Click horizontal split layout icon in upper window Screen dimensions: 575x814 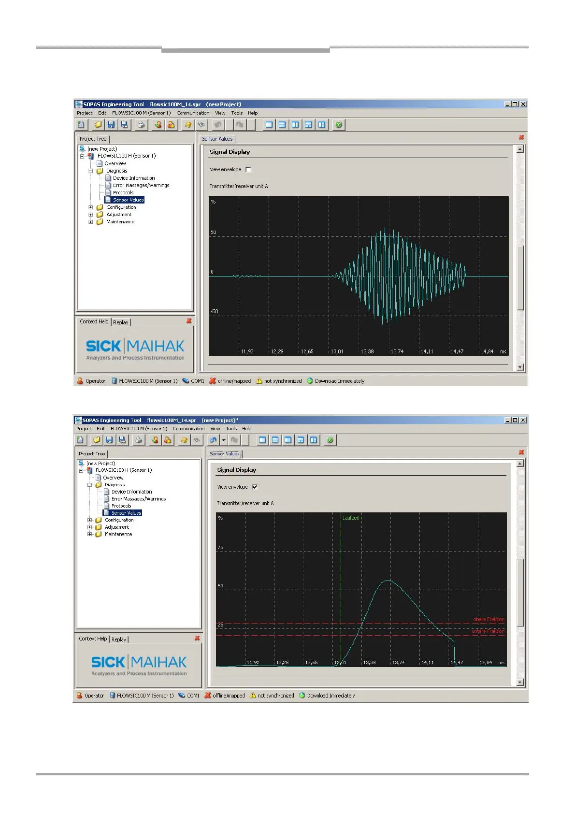pyautogui.click(x=282, y=125)
